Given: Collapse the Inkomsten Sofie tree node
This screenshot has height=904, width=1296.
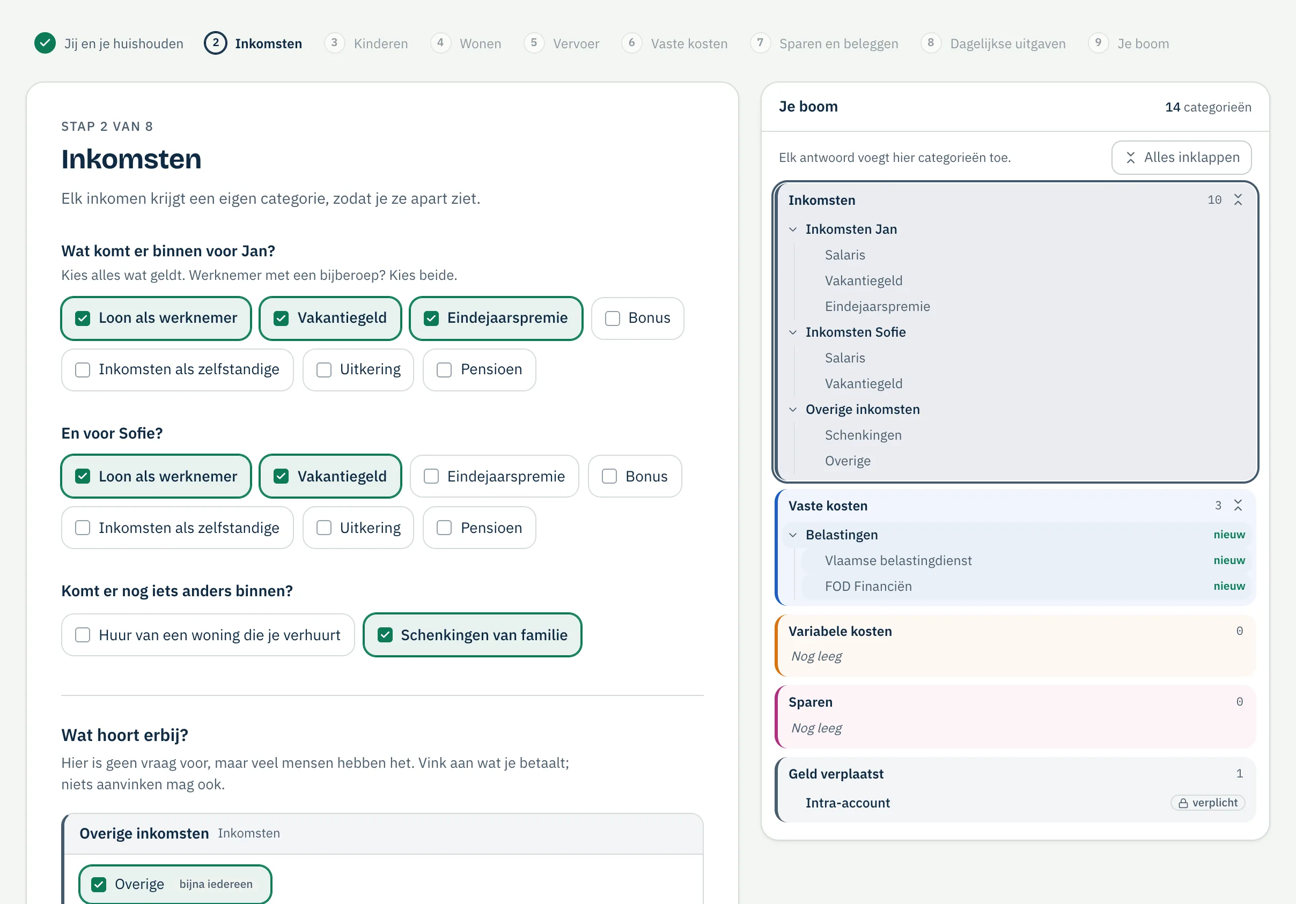Looking at the screenshot, I should click(792, 332).
